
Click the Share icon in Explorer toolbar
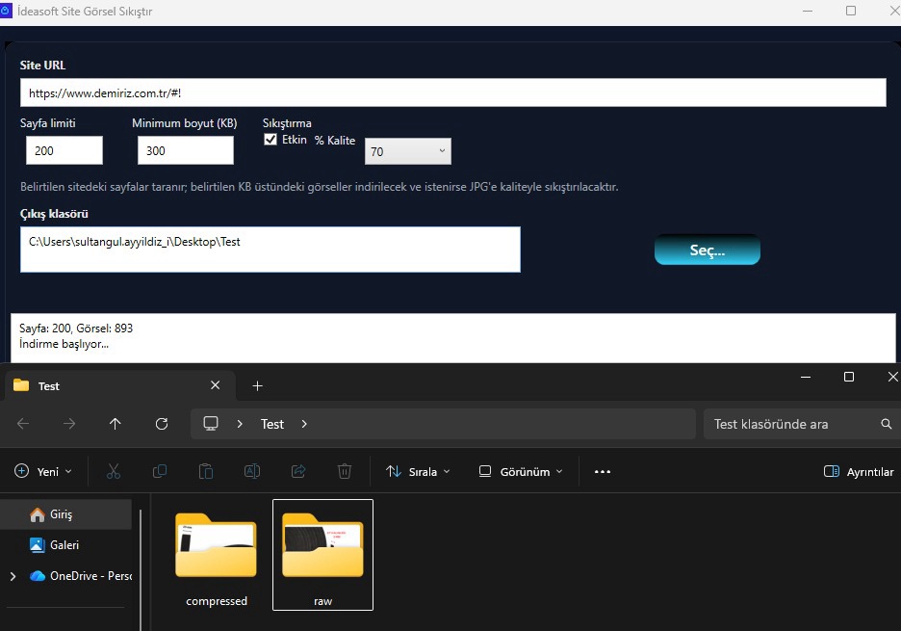(298, 471)
